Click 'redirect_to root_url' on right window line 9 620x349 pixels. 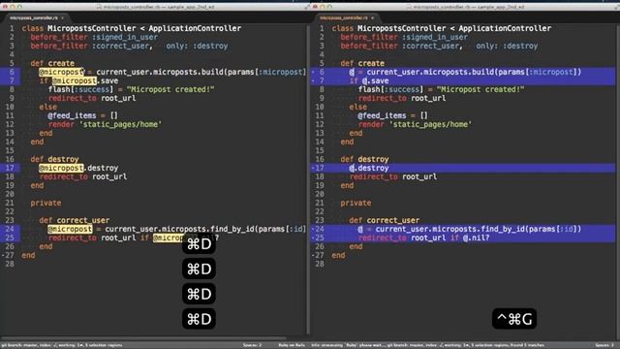(402, 98)
